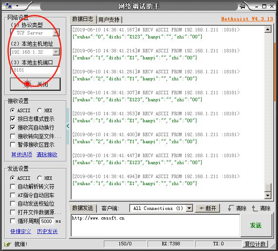
Task: Enable 打开文件数据源 checkbox
Action: click(13, 212)
